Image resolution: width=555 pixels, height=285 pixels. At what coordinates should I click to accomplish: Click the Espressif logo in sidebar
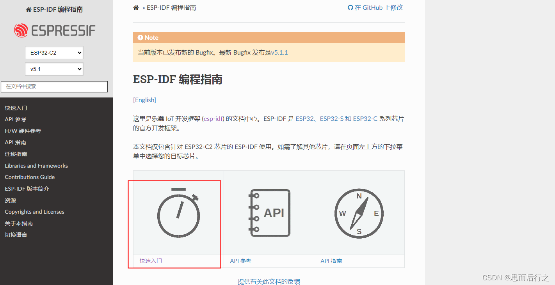click(55, 30)
